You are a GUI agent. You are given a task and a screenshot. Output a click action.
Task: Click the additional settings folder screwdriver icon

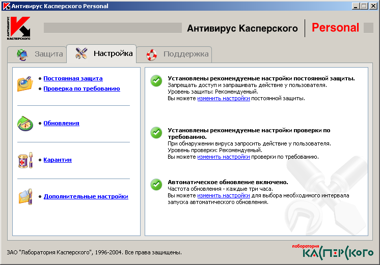pyautogui.click(x=25, y=197)
